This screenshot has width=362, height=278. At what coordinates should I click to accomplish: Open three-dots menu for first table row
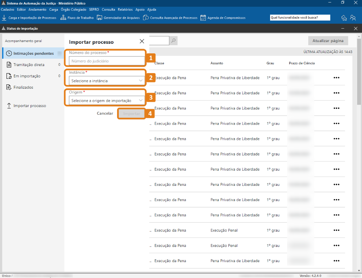(336, 78)
